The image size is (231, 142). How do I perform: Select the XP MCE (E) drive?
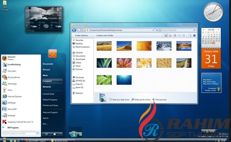click(79, 81)
